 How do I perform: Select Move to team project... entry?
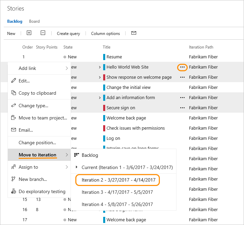[x=39, y=118]
